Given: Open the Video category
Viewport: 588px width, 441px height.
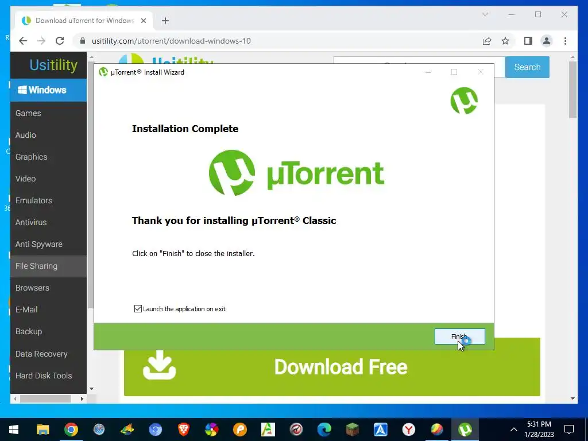Looking at the screenshot, I should 48,179.
